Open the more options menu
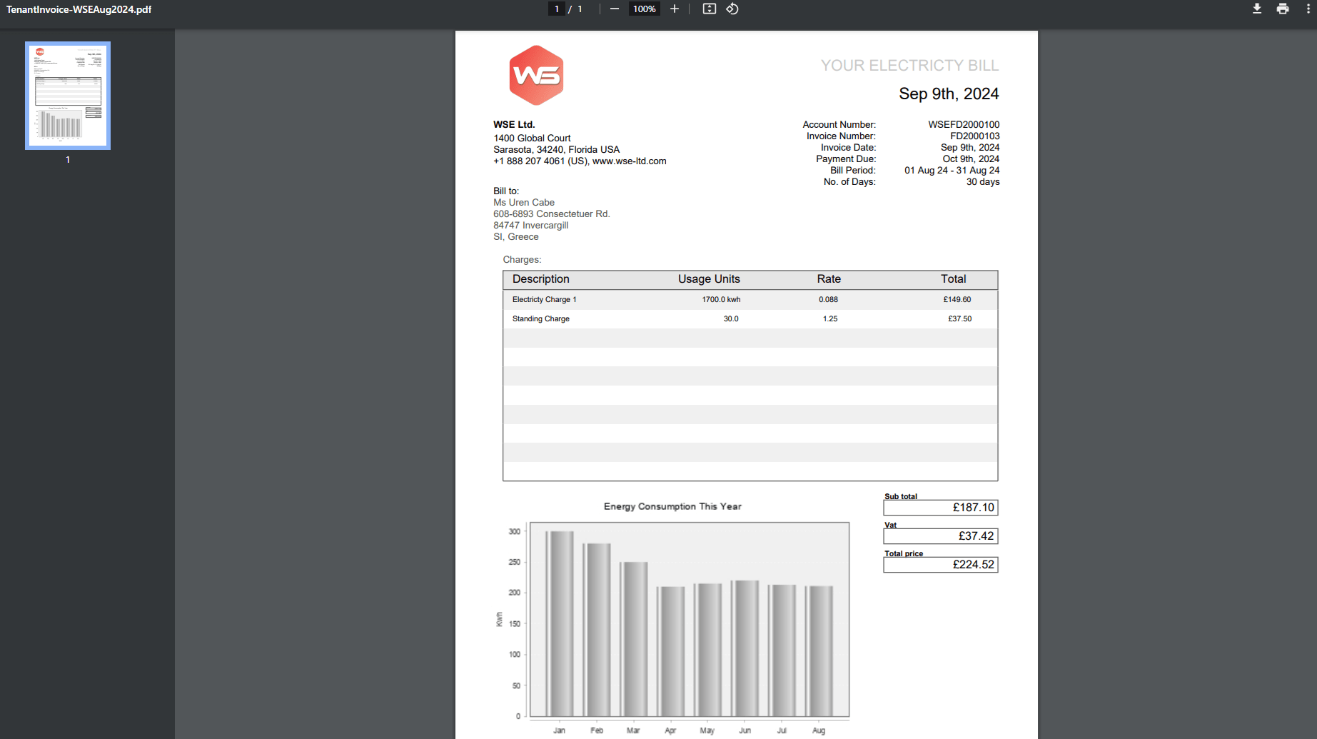Screen dimensions: 1317x739 [x=1308, y=9]
